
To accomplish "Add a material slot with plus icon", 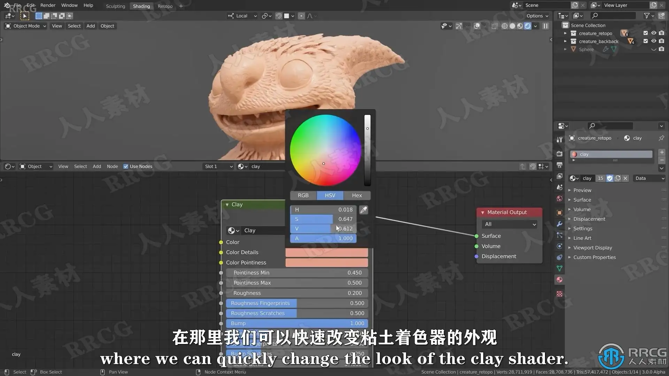I will 662,152.
